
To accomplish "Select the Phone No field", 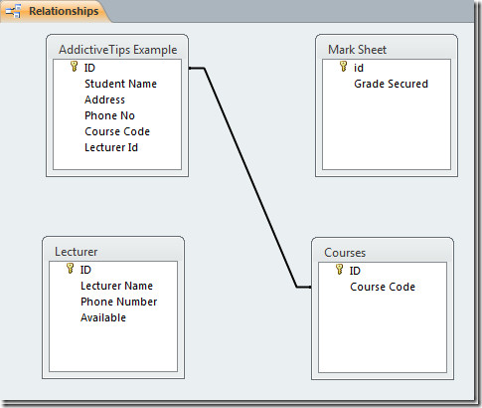I will coord(109,115).
